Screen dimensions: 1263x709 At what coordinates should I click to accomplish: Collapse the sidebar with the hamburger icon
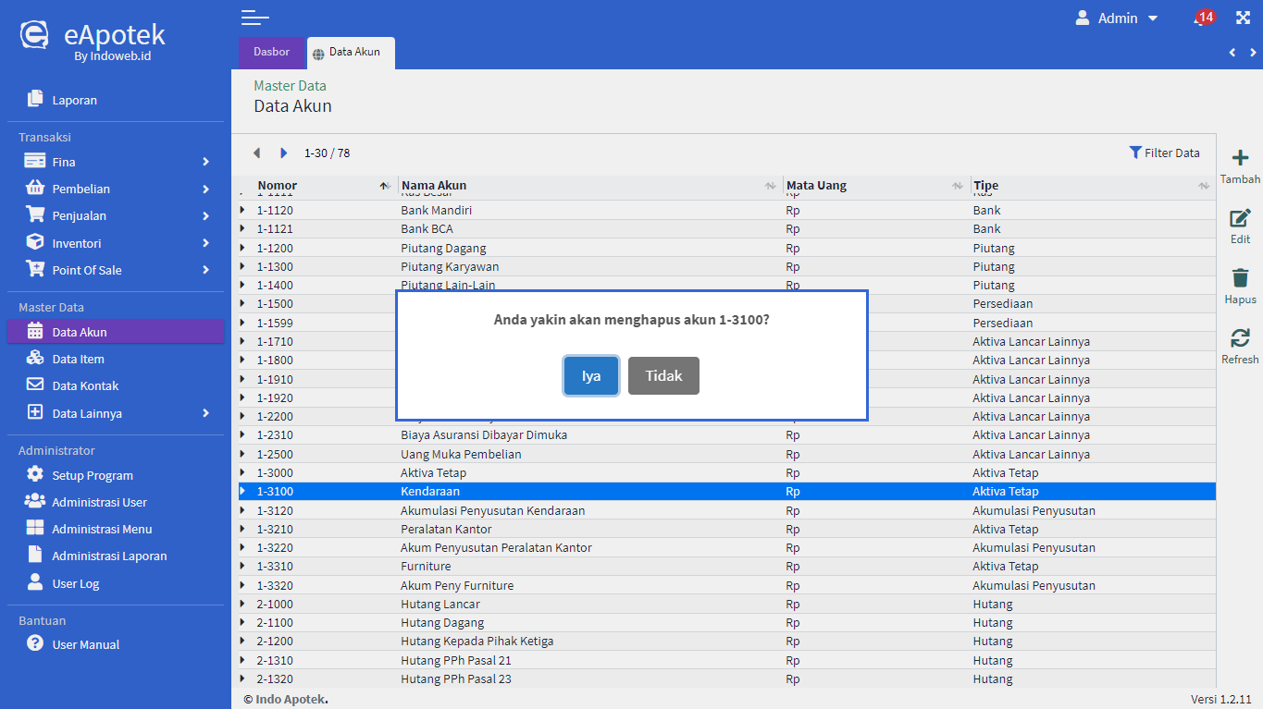coord(254,18)
